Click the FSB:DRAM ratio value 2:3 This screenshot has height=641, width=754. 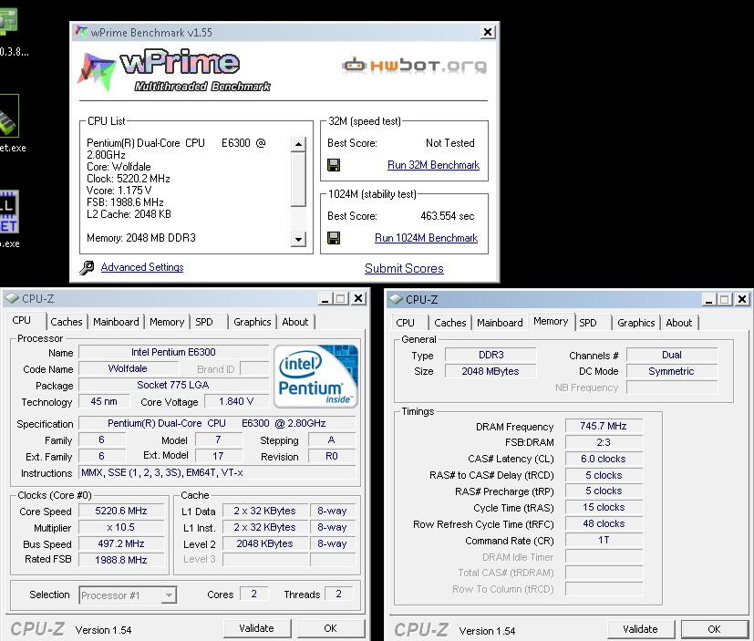pyautogui.click(x=604, y=442)
